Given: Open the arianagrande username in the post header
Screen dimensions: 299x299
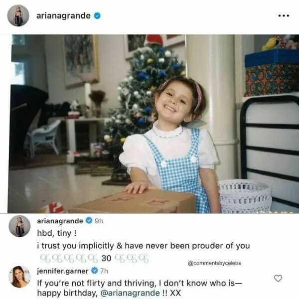Looking at the screenshot, I should coord(63,15).
